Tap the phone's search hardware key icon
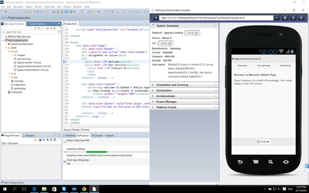Screen dimensions: 309x193 pyautogui.click(x=271, y=162)
